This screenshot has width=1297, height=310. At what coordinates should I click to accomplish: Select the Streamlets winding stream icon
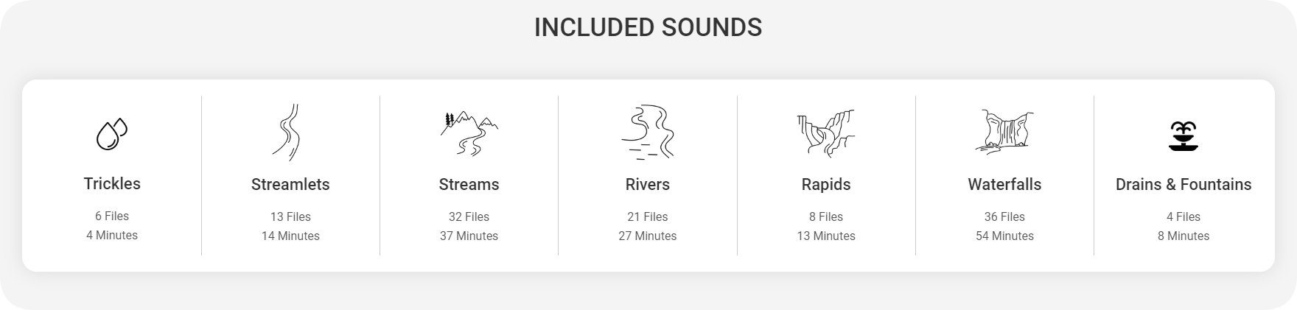[286, 133]
